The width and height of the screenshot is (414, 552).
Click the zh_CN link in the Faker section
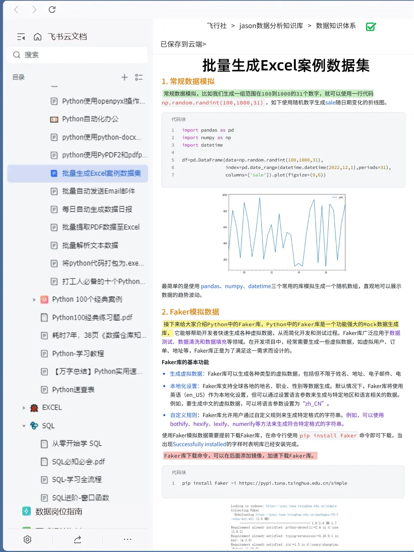tap(314, 403)
